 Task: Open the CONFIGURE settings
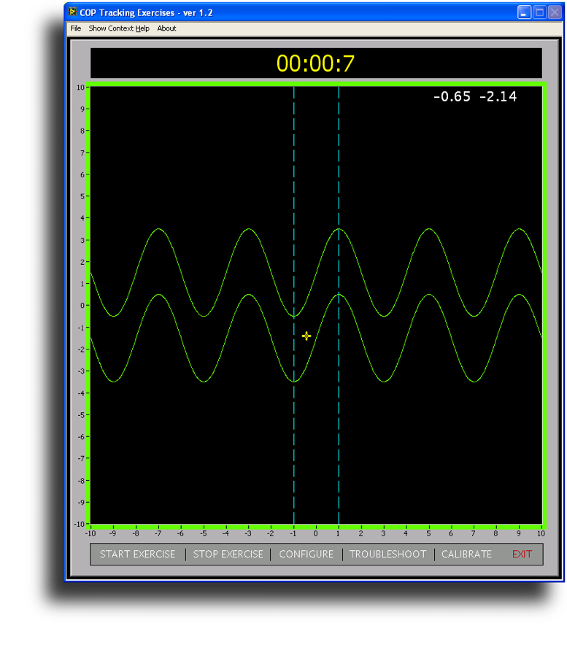point(306,554)
